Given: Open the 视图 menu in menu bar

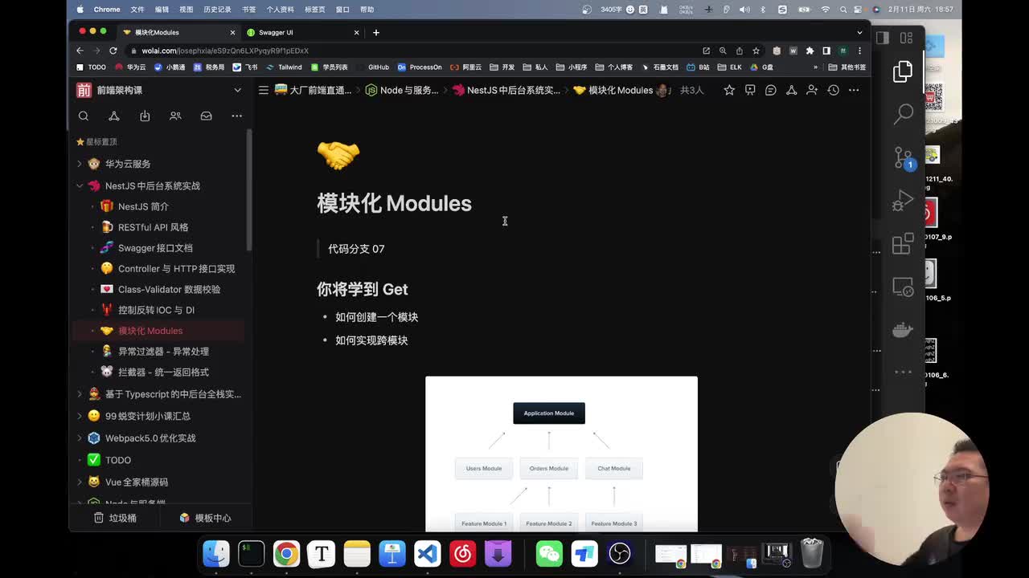Looking at the screenshot, I should pyautogui.click(x=186, y=10).
